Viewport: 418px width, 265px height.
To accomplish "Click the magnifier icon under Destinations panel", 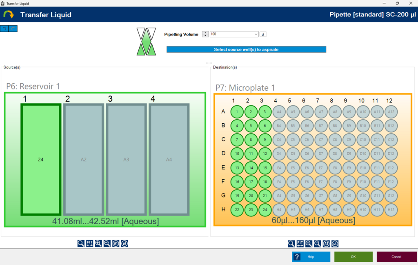I will (291, 244).
